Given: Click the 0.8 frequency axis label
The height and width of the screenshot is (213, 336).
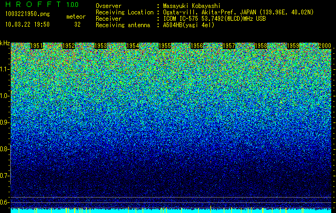Looking at the screenshot, I should click(4, 149).
